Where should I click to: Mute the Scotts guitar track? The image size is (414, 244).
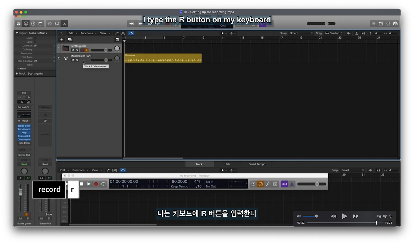(73, 50)
